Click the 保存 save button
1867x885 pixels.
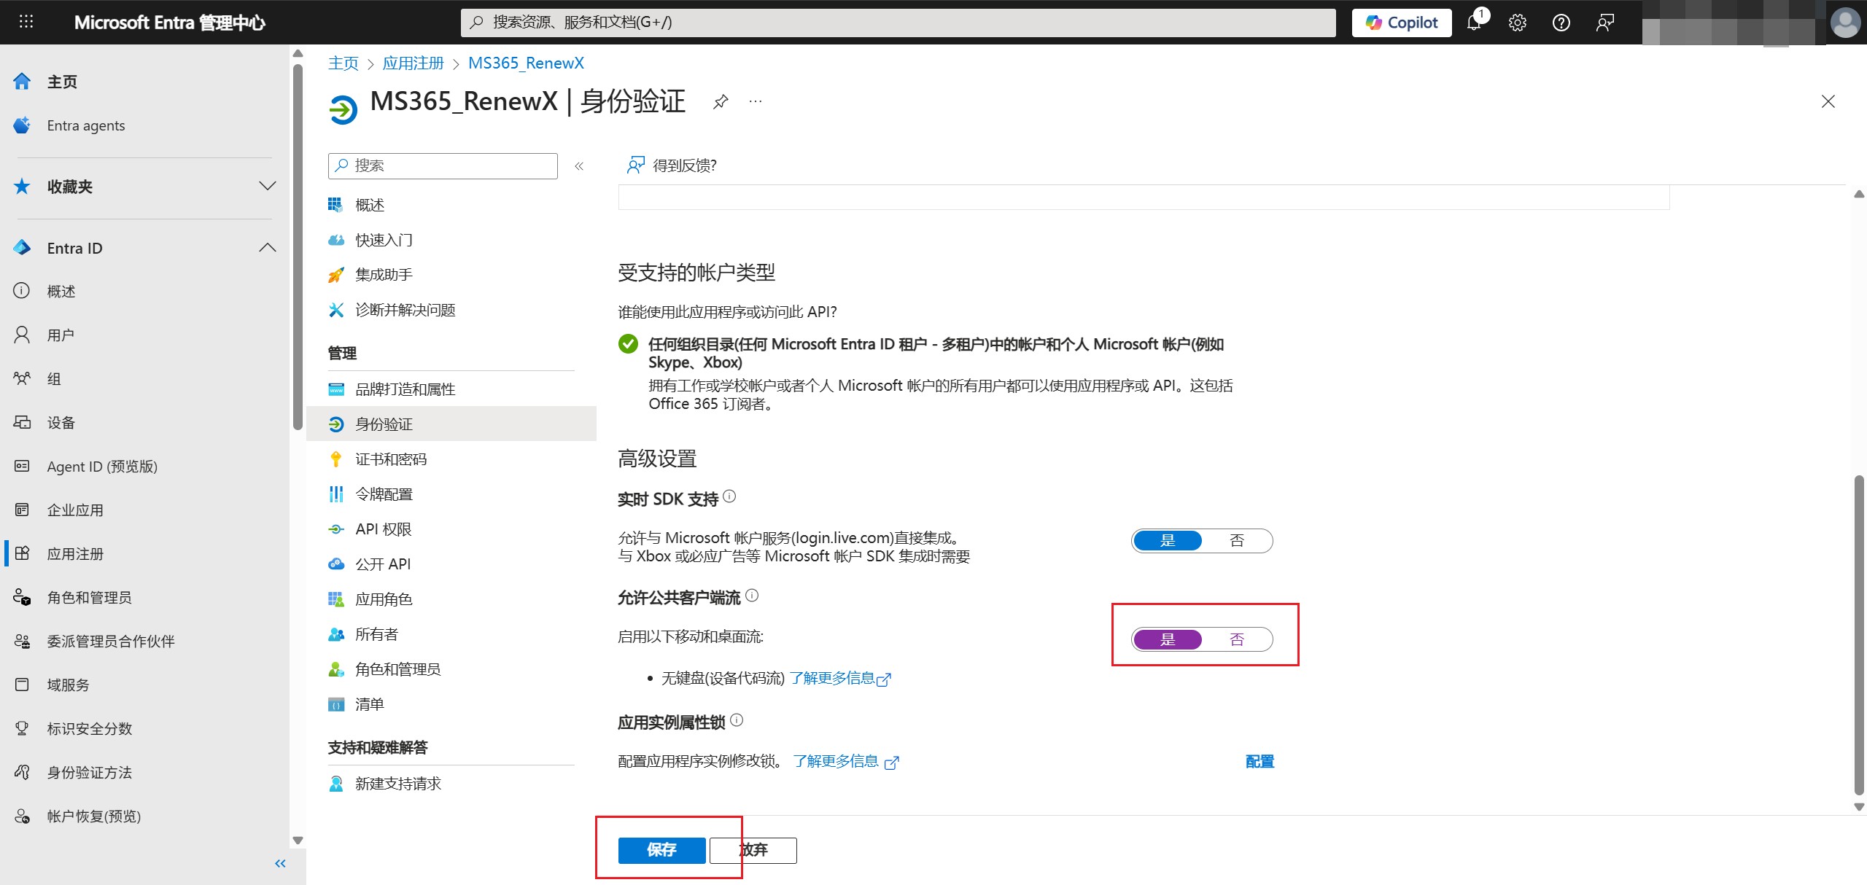661,850
